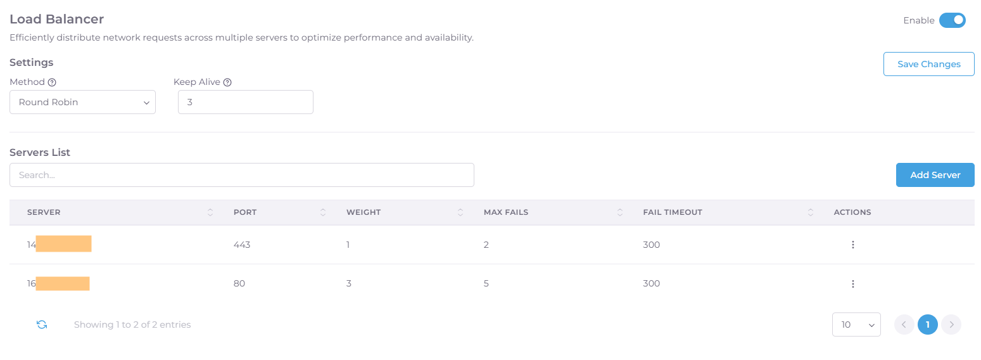981x360 pixels.
Task: Toggle the Load Balancer Enable switch
Action: 952,20
